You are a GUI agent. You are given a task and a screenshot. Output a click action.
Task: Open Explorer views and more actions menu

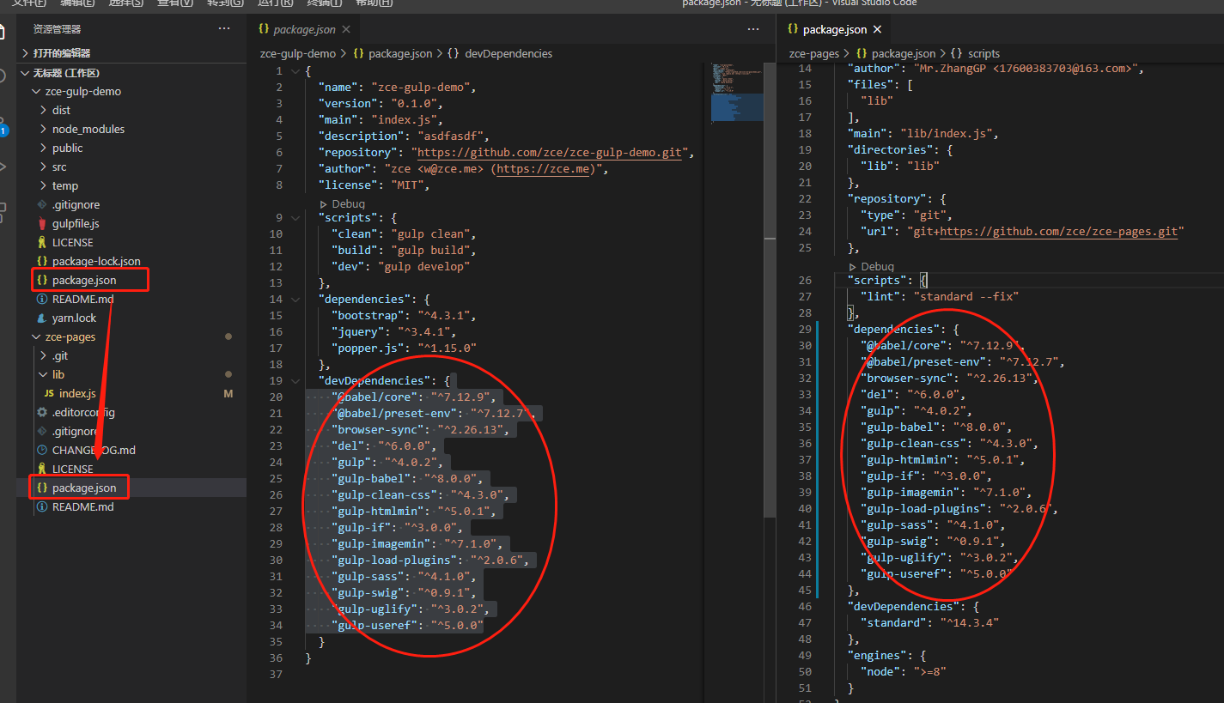(224, 29)
